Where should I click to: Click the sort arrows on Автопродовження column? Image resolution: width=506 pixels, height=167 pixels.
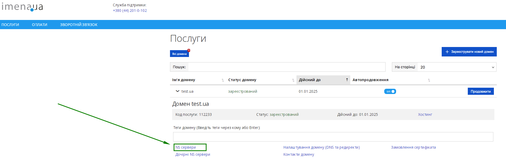429,80
